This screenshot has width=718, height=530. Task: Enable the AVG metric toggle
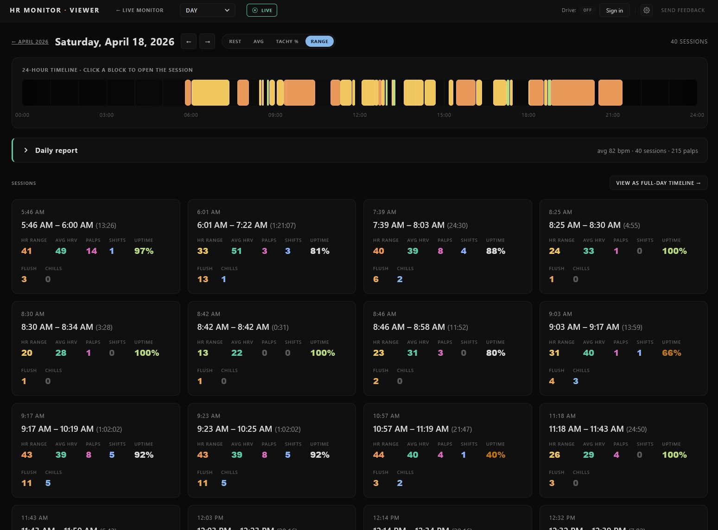259,41
